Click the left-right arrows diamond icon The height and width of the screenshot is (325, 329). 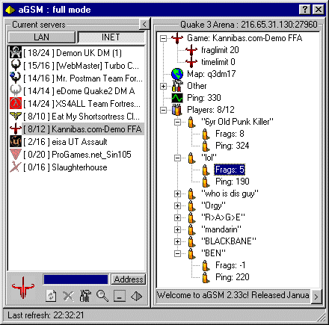[136, 296]
